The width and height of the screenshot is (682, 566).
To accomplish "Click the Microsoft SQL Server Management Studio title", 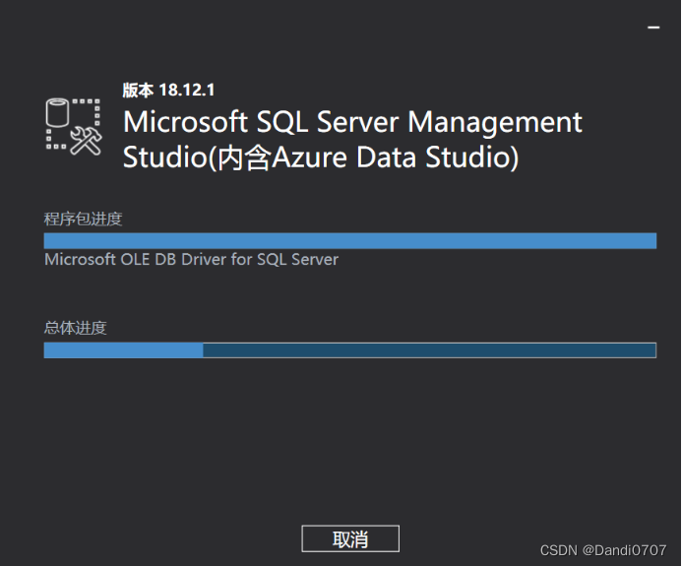I will 352,139.
